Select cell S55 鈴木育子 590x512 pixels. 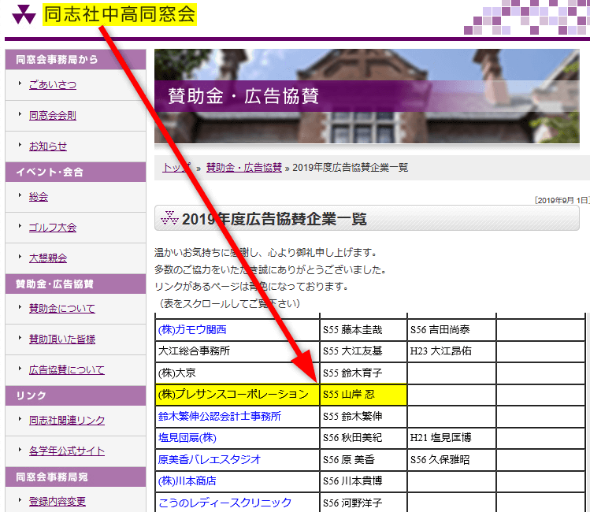(x=363, y=373)
